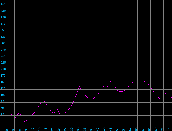
Task: Click the 50 vertical axis label
Action: 2,108
